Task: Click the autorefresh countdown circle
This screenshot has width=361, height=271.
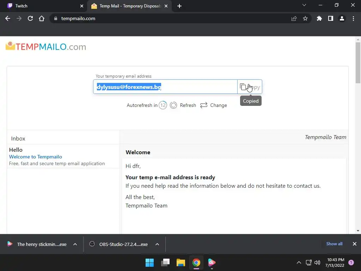Action: click(163, 105)
